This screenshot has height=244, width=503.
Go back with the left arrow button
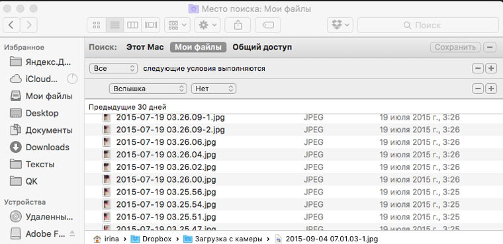coord(11,25)
